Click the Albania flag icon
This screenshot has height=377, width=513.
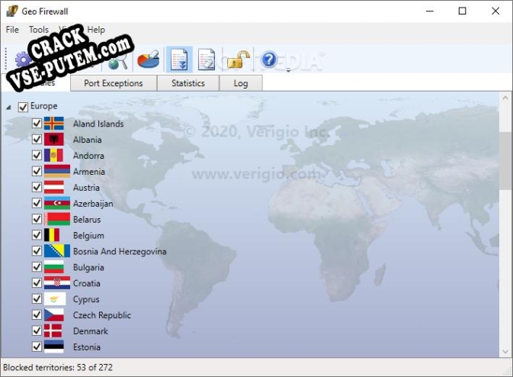tap(53, 140)
